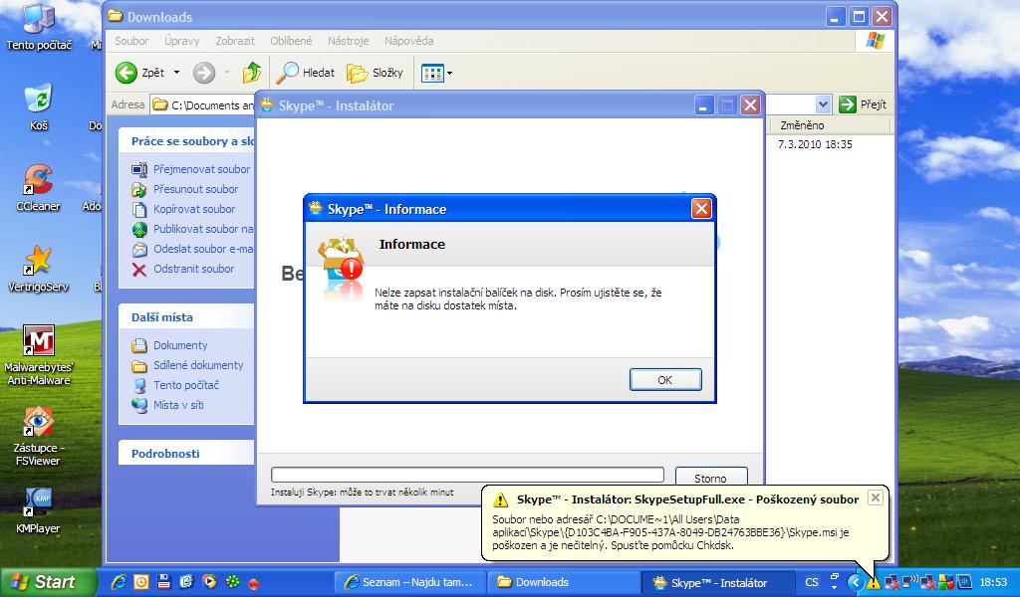Open the Zobrazit menu
Image resolution: width=1020 pixels, height=597 pixels.
(235, 40)
